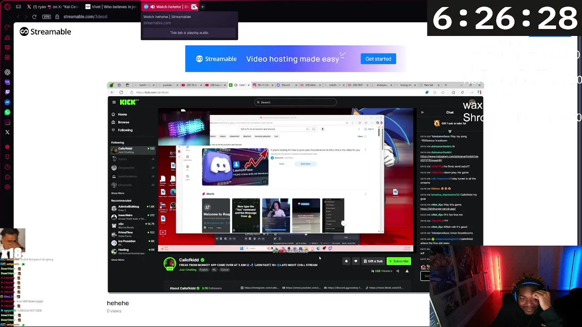Screen dimensions: 582x327
Task: Open a new browser tab with plus
Action: (203, 7)
